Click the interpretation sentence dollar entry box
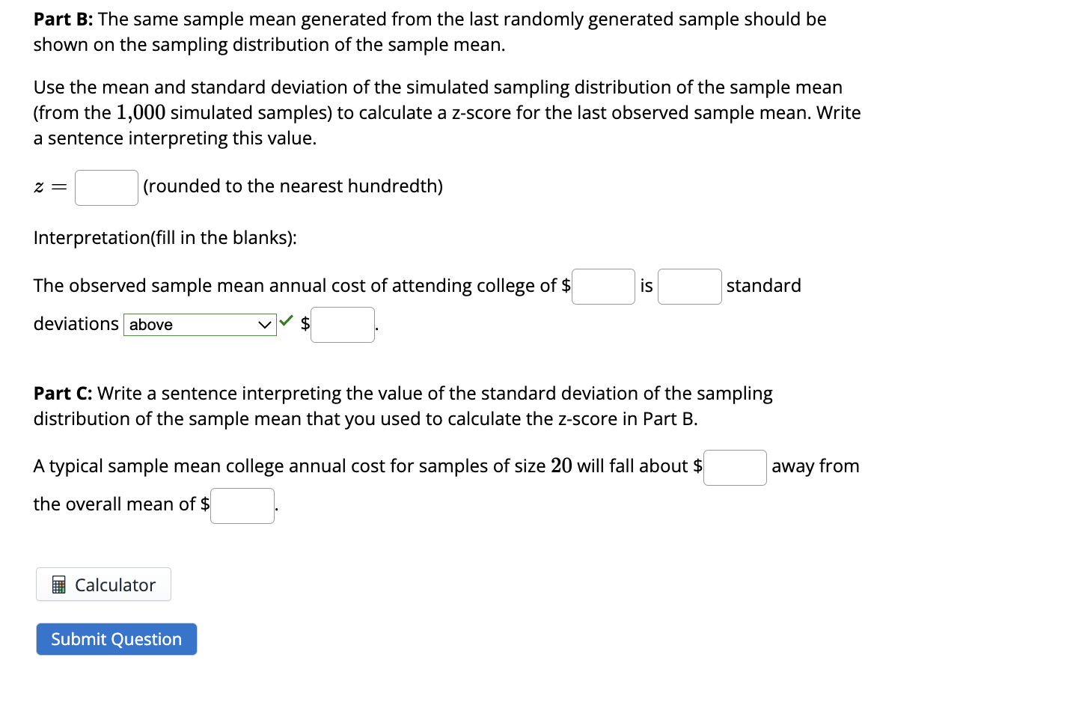 click(x=603, y=286)
